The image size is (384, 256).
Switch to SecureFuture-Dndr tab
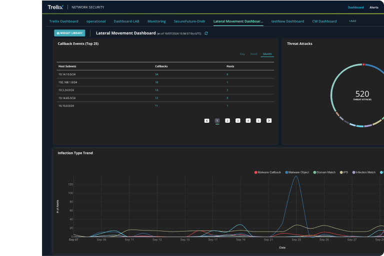tap(189, 21)
